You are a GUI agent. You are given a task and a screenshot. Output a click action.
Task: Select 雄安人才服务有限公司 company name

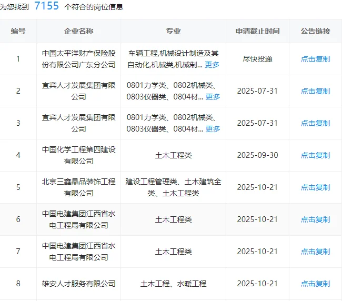(x=78, y=284)
